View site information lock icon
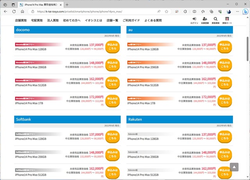Image resolution: width=250 pixels, height=180 pixels. 33,11
